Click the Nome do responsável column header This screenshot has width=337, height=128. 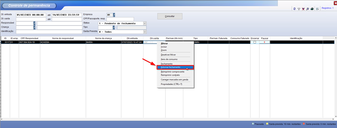(x=63, y=38)
